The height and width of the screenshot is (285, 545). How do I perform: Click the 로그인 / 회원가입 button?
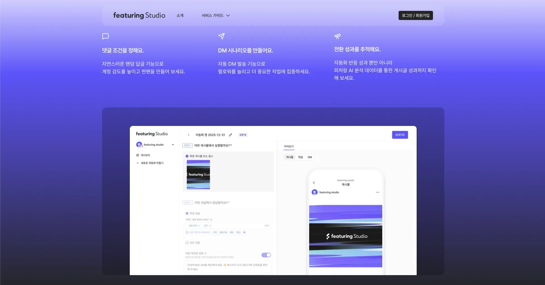coord(416,15)
